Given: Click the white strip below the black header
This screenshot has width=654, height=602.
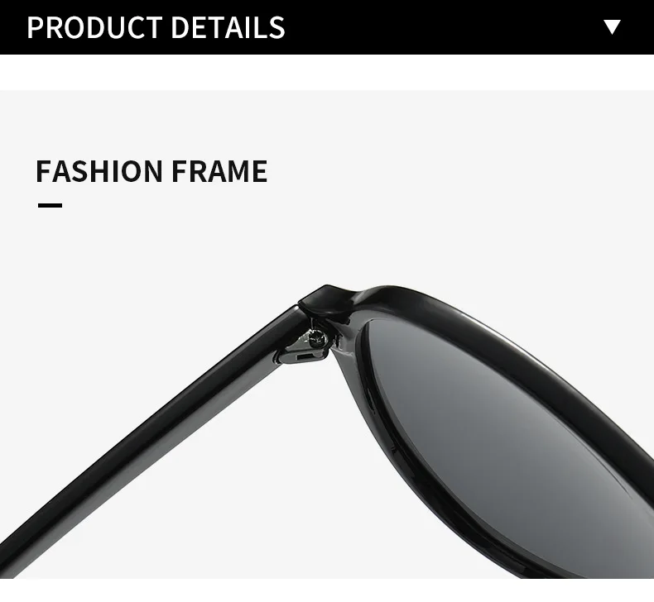Looking at the screenshot, I should point(327,72).
